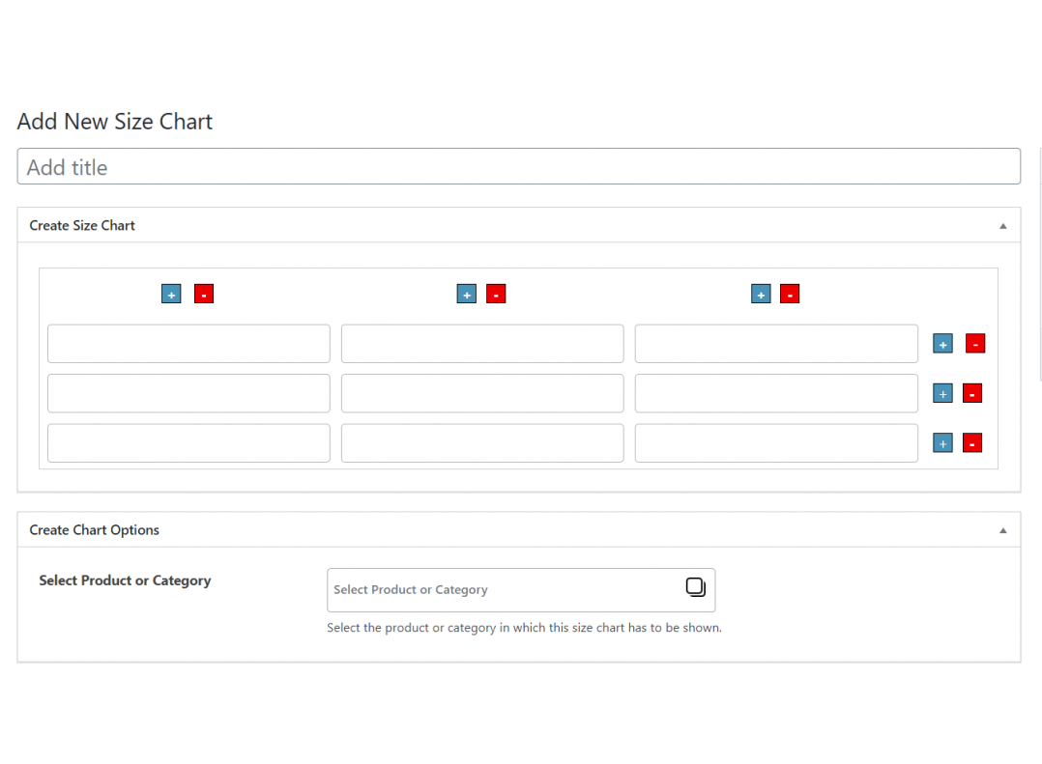The image size is (1042, 764).
Task: Delete the second row with minus icon
Action: [972, 393]
